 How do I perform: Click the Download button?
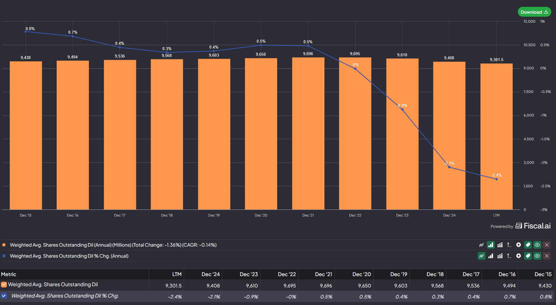tap(534, 12)
